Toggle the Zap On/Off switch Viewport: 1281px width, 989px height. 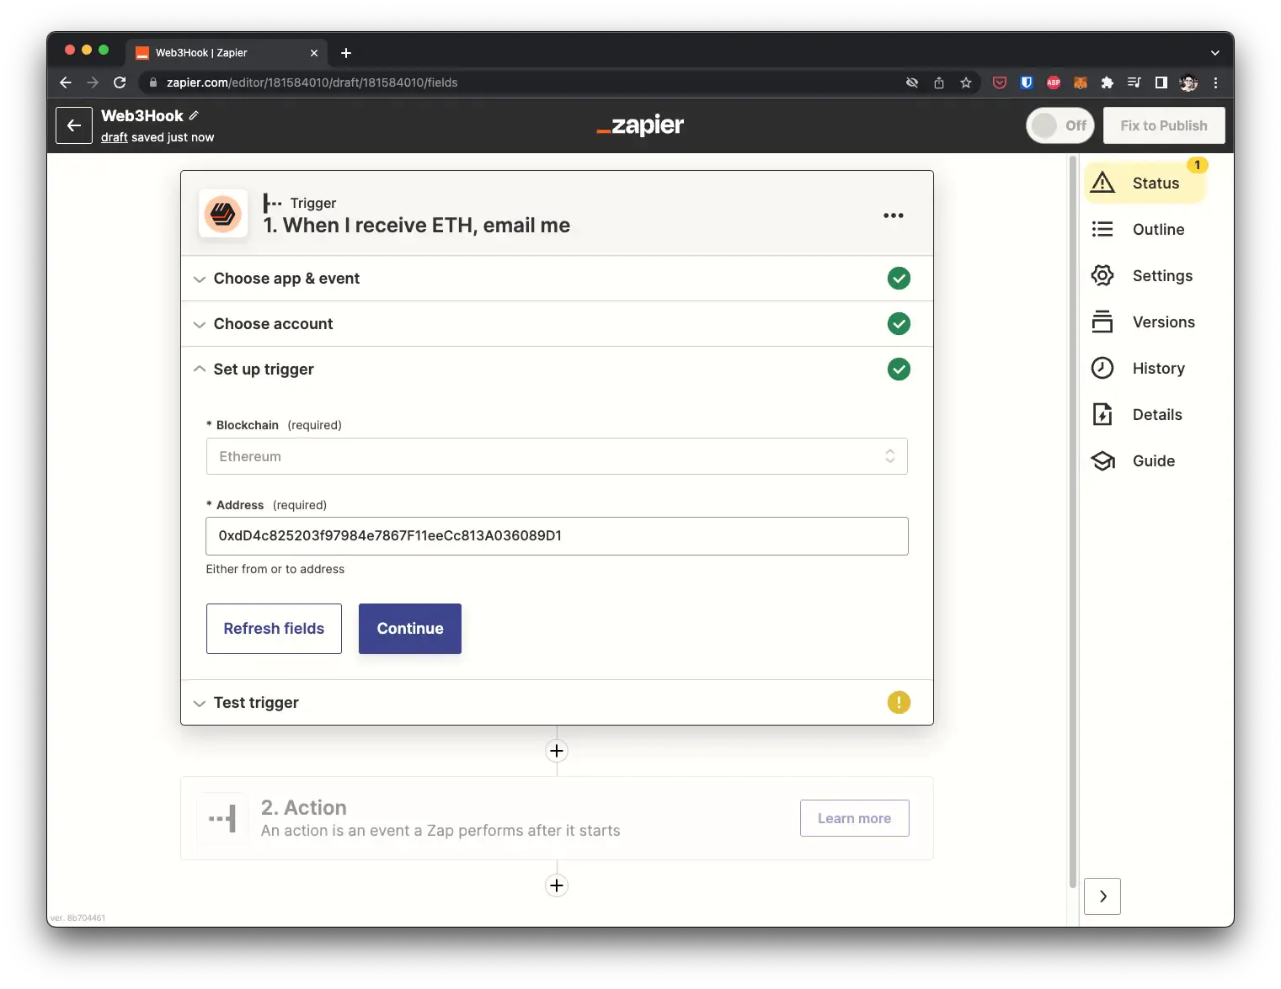1059,125
